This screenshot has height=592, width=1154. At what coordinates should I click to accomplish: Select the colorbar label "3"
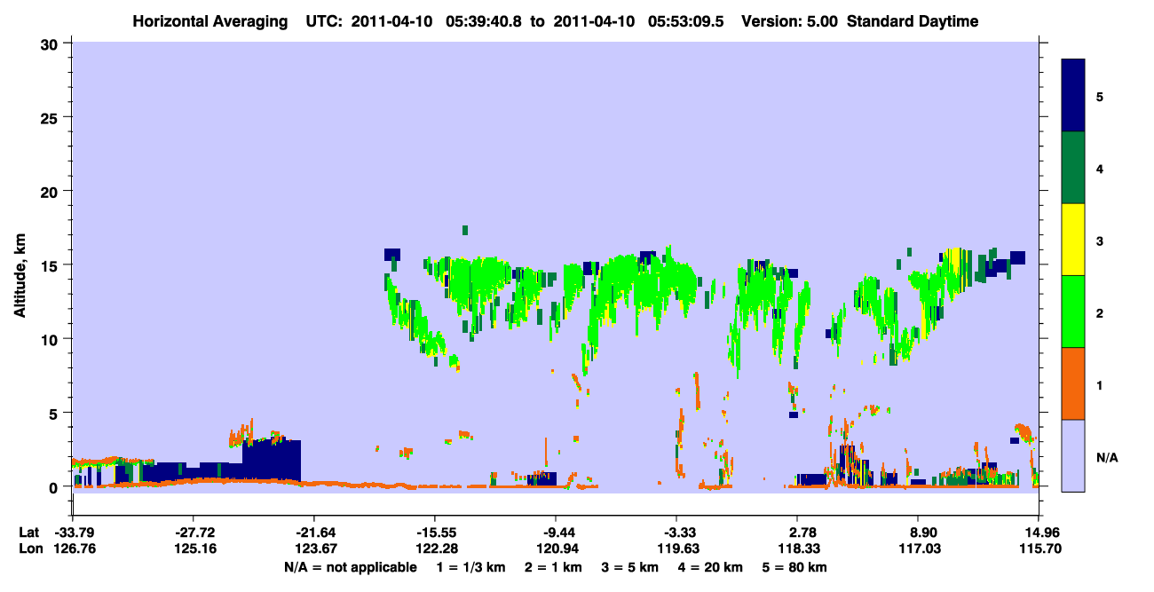1100,241
